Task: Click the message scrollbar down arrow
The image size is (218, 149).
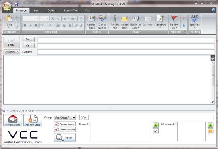Action: pos(213,102)
